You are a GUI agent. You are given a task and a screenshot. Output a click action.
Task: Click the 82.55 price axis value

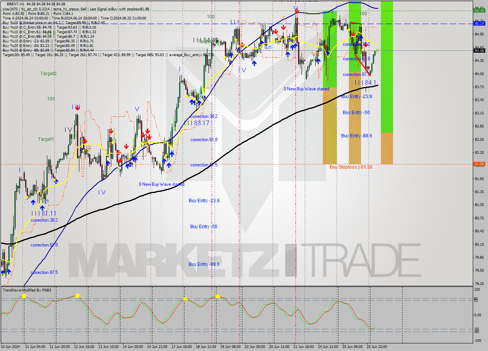point(479,140)
